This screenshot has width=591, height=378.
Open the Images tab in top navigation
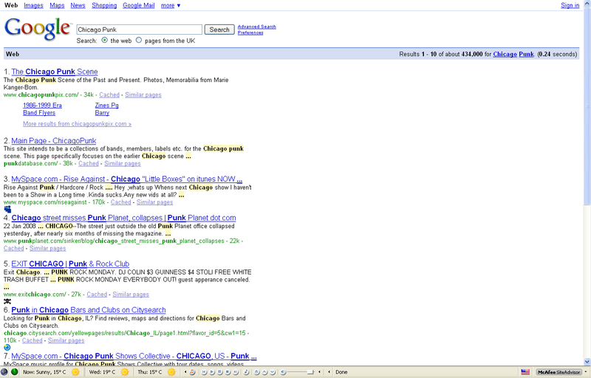(x=33, y=5)
